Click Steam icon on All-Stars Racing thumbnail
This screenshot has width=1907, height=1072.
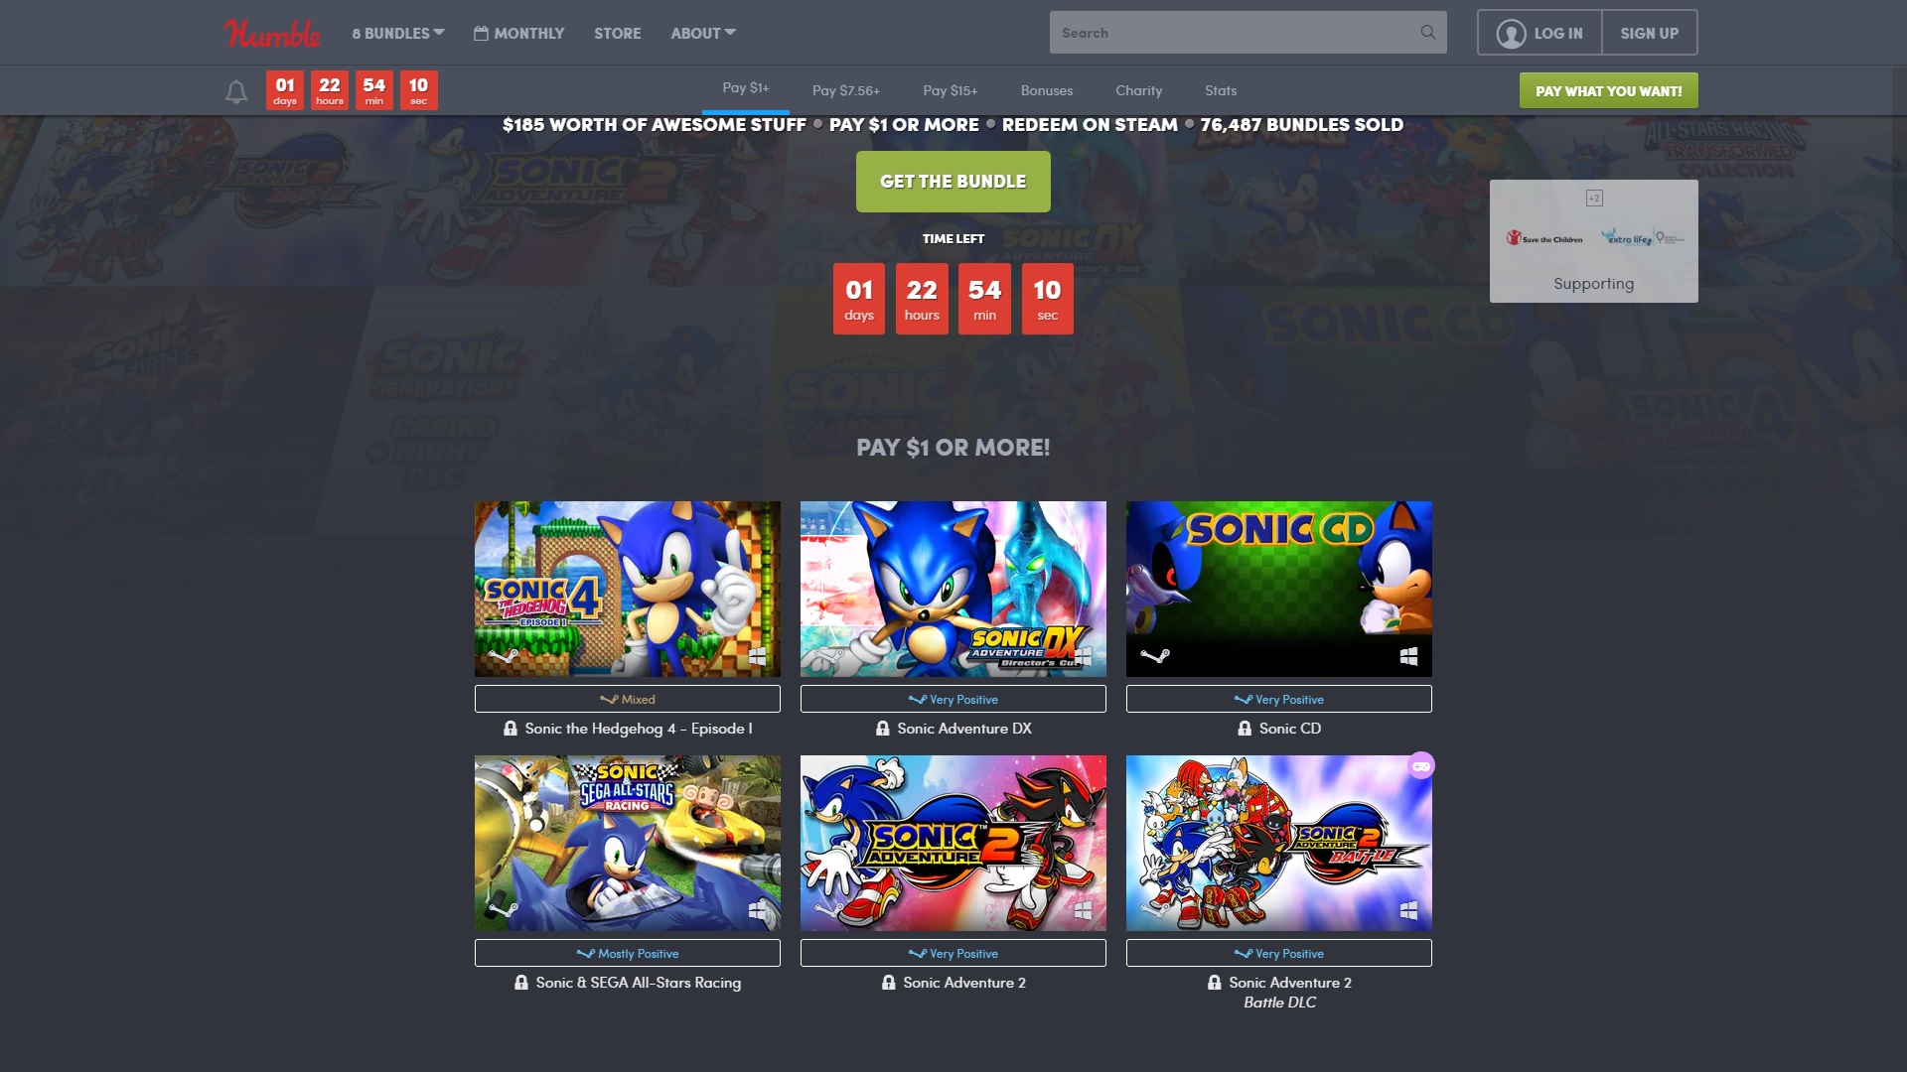pyautogui.click(x=503, y=910)
